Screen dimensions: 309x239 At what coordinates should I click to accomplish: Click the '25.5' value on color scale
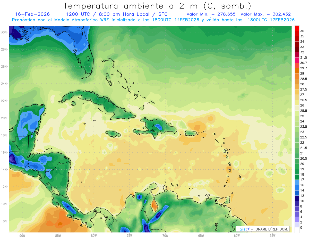[304, 111]
